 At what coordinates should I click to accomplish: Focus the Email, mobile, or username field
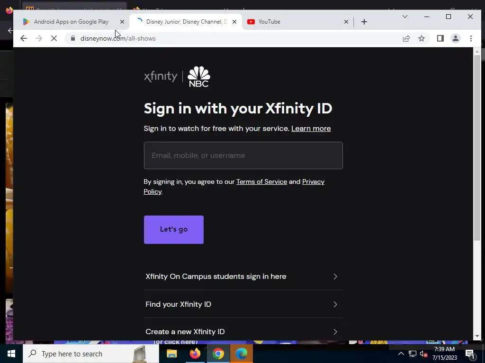click(243, 155)
